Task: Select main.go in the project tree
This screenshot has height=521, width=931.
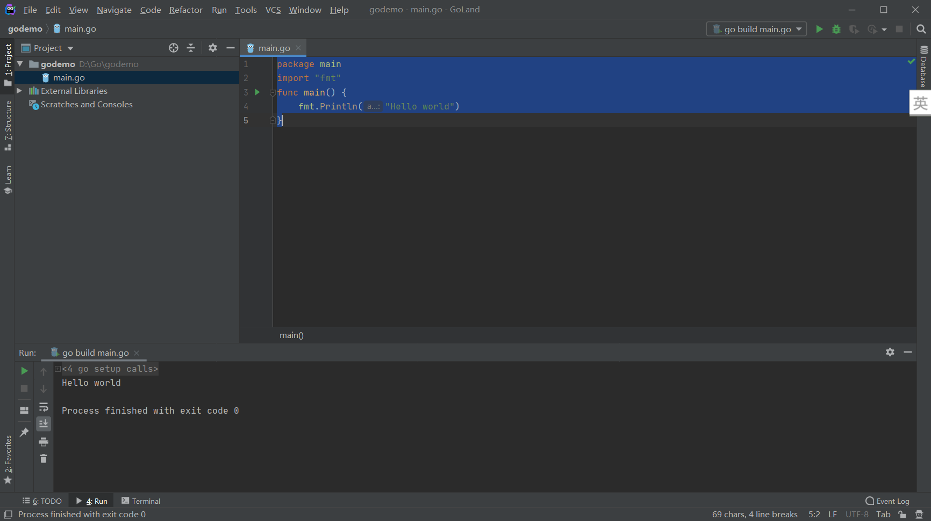Action: 69,78
